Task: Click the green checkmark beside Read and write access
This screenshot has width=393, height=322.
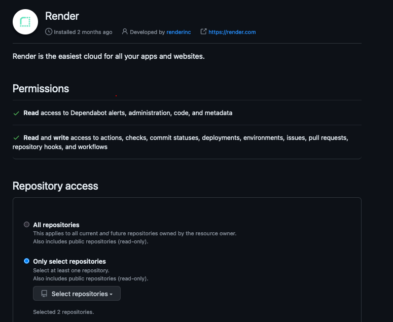Action: pyautogui.click(x=17, y=138)
